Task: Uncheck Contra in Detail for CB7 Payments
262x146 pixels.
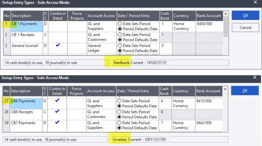Action: [x=58, y=123]
